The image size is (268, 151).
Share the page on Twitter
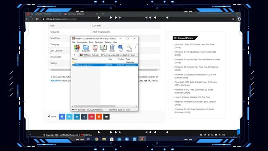click(69, 117)
